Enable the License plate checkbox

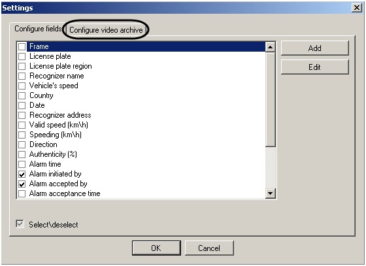pos(22,56)
